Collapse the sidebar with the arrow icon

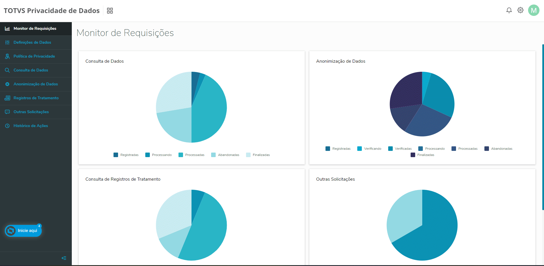(64, 258)
